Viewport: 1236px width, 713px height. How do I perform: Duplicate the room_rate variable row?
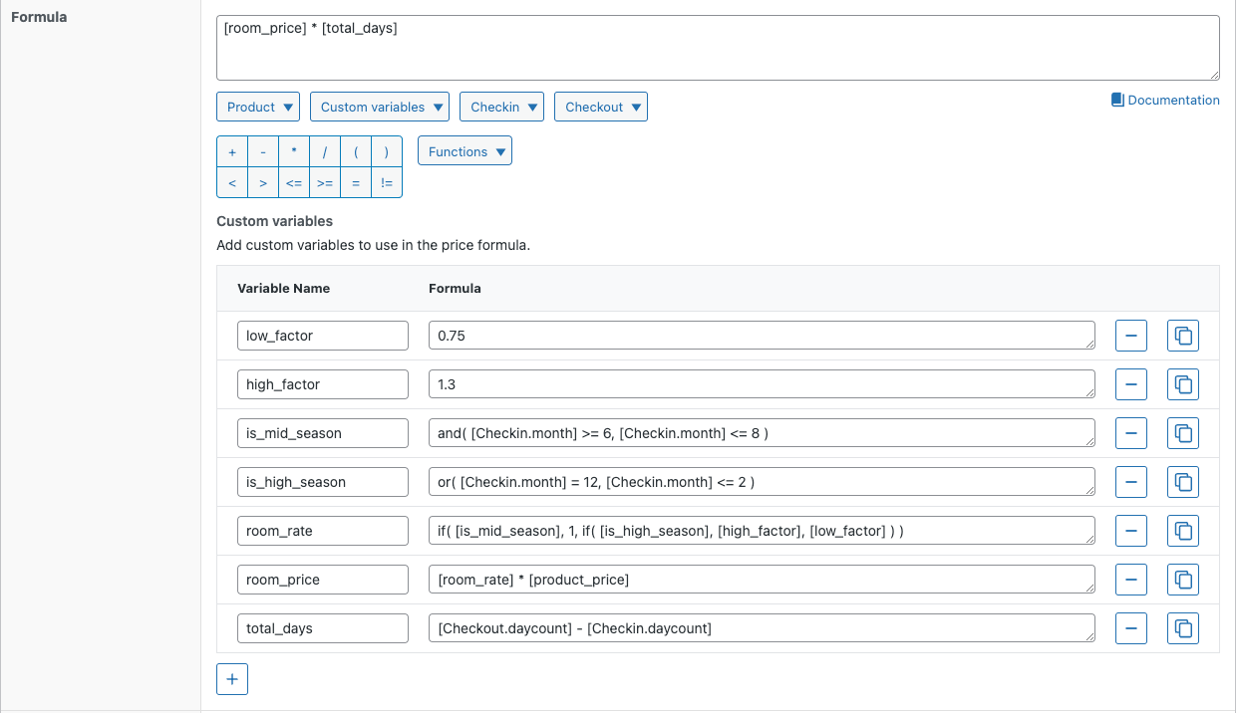tap(1183, 531)
